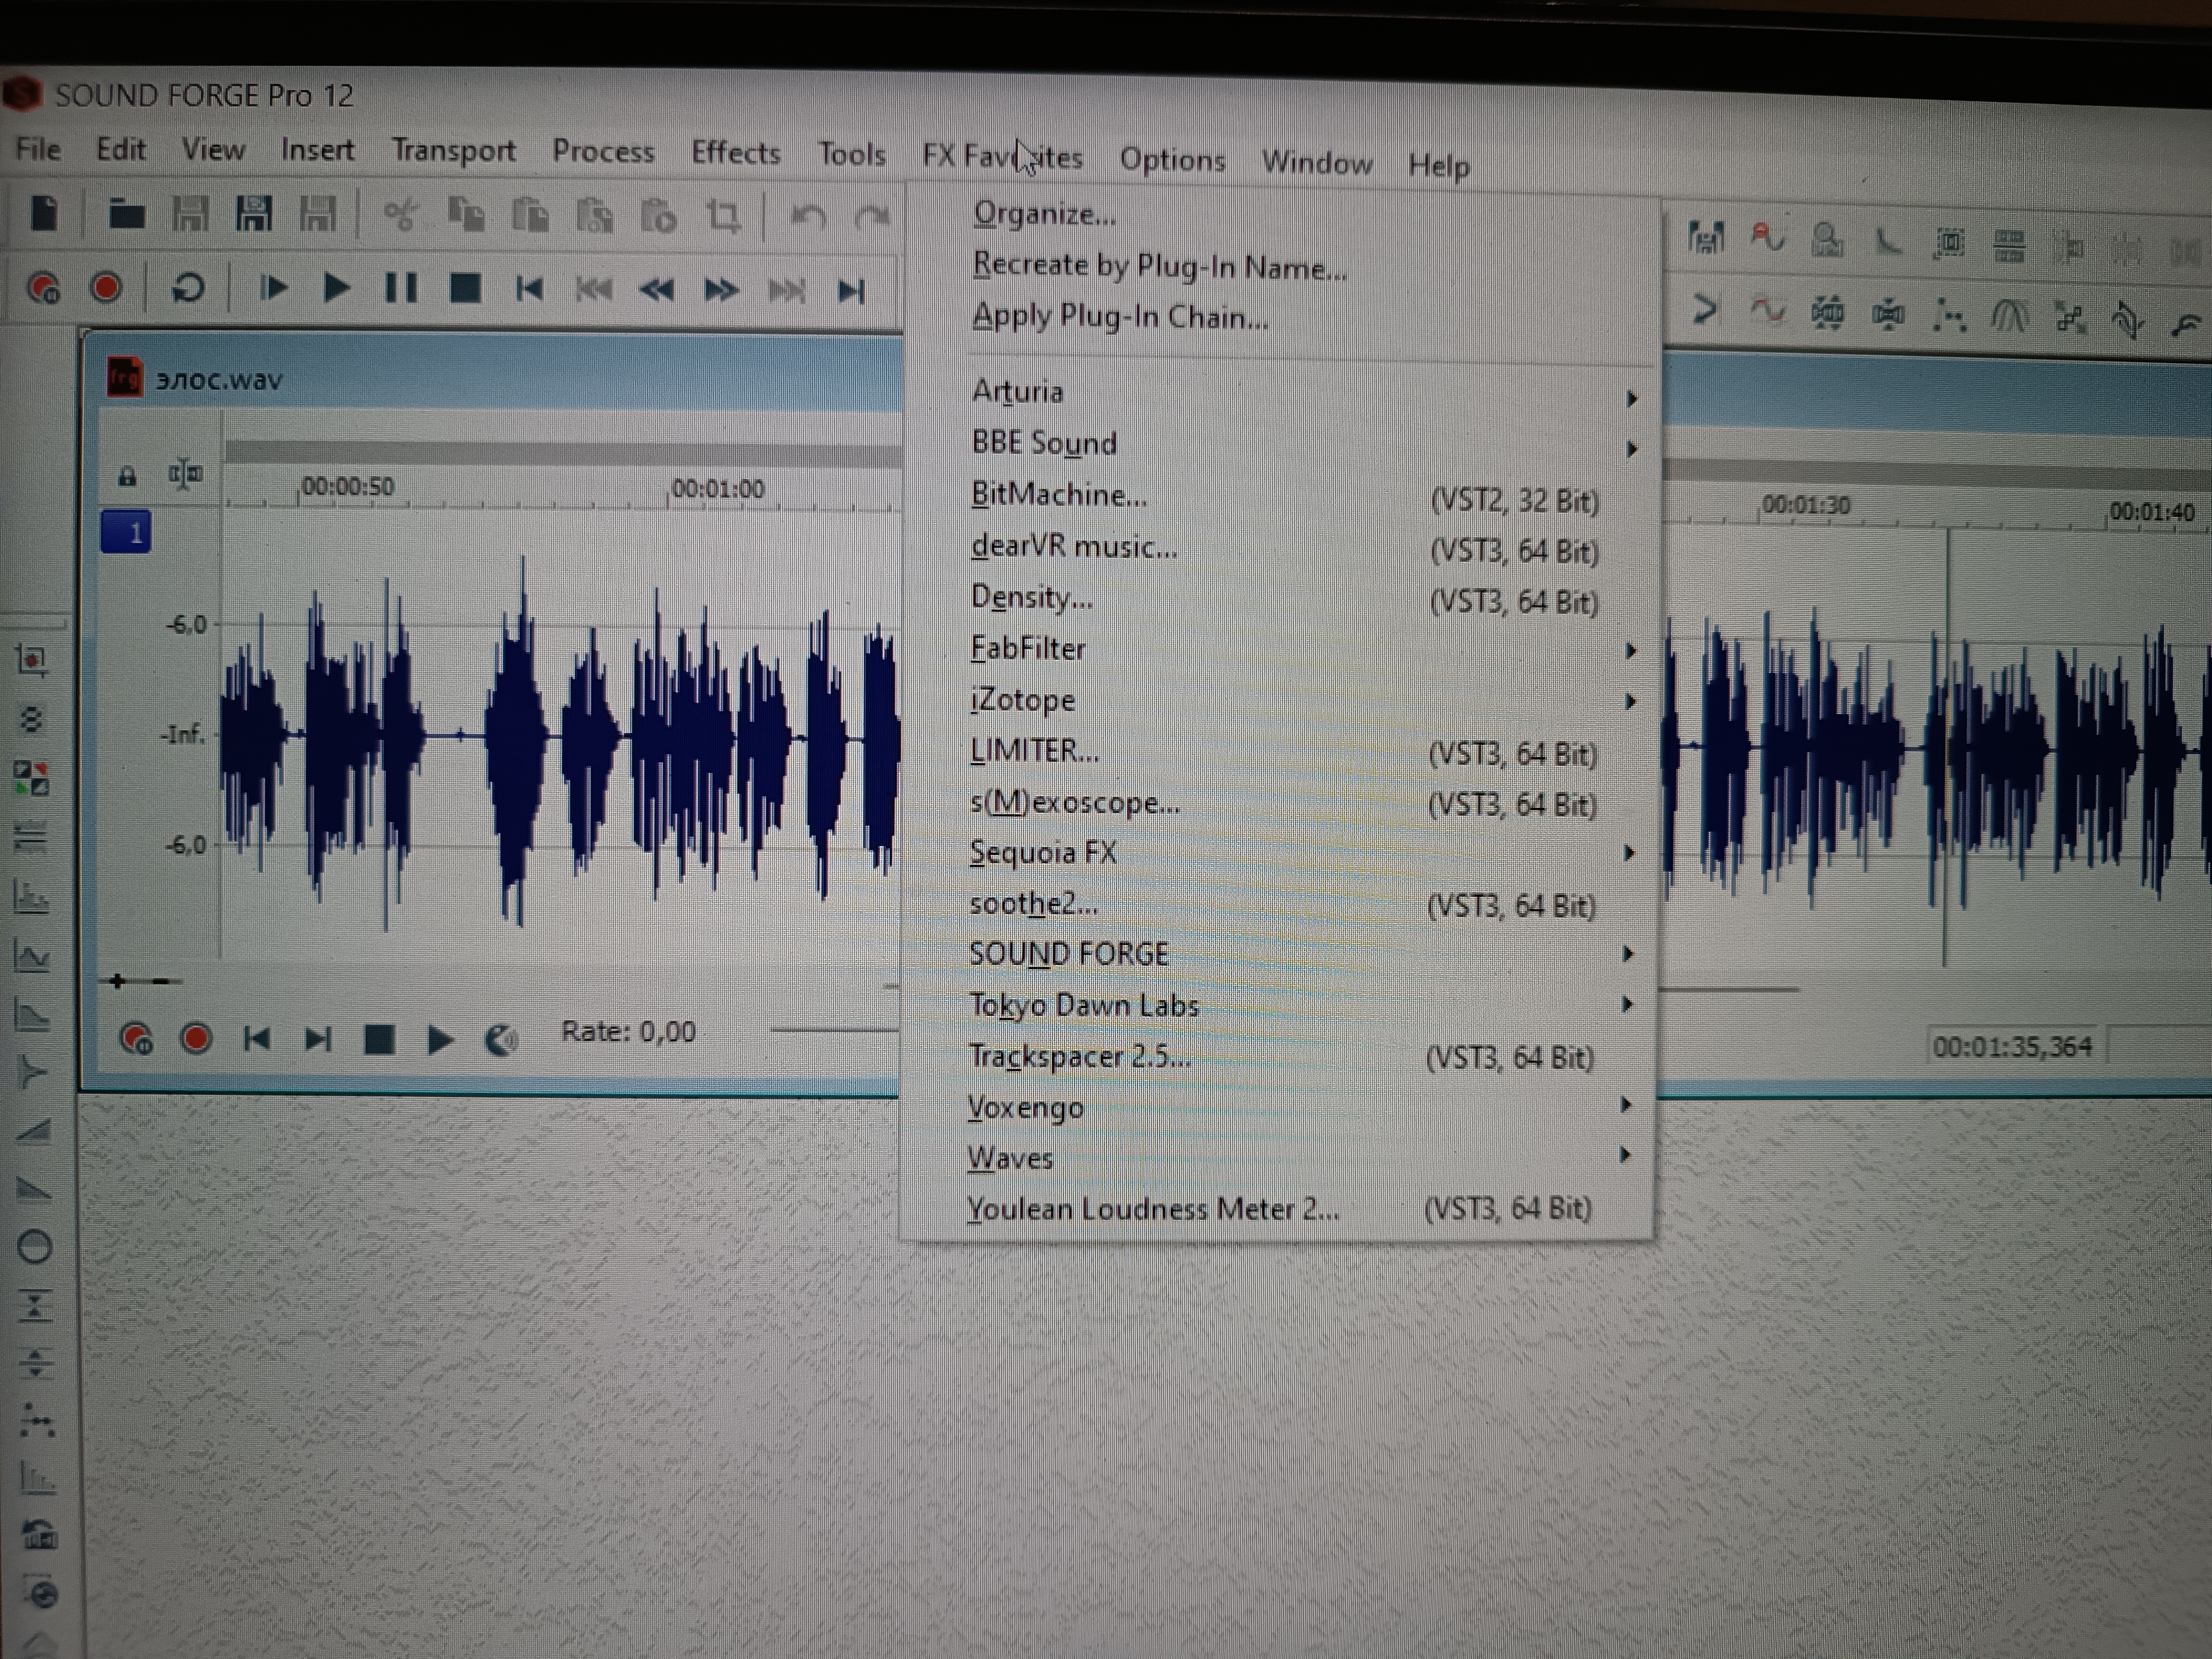Toggle Loop Playback in transport bar
Image resolution: width=2212 pixels, height=1659 pixels.
tap(188, 289)
